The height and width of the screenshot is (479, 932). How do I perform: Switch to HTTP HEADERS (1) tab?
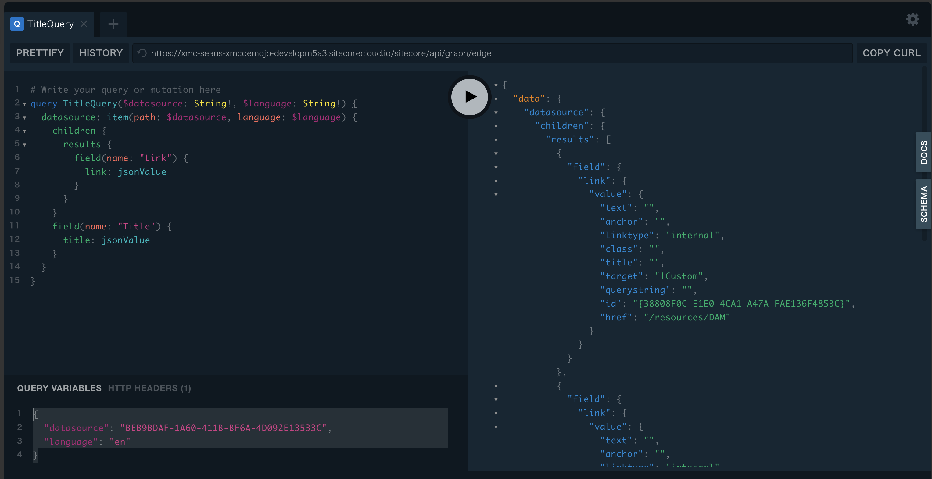pos(149,388)
